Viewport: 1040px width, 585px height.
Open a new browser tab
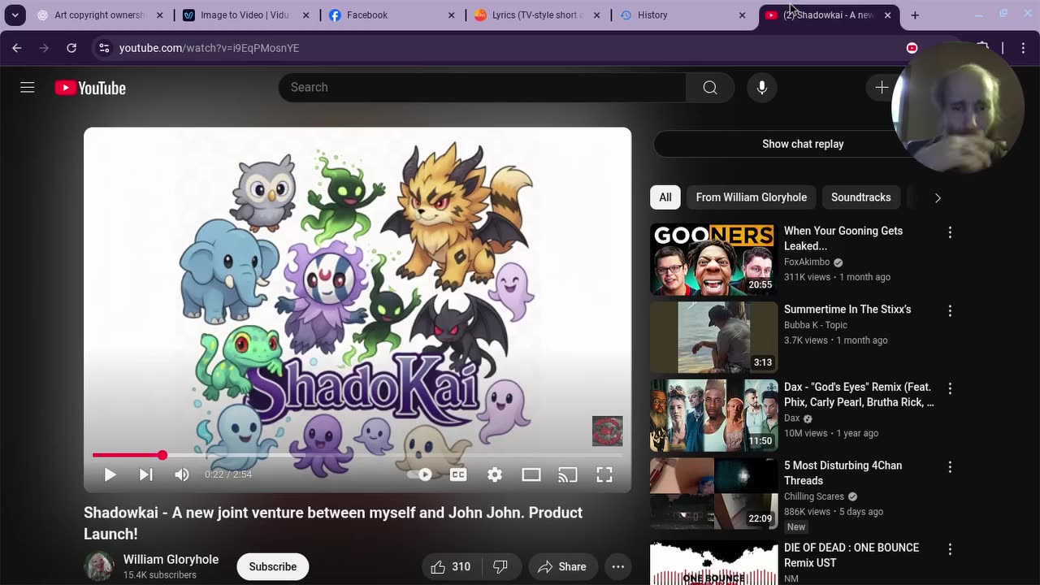coord(915,15)
